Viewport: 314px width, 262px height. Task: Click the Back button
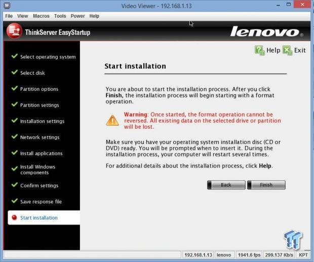tap(226, 185)
